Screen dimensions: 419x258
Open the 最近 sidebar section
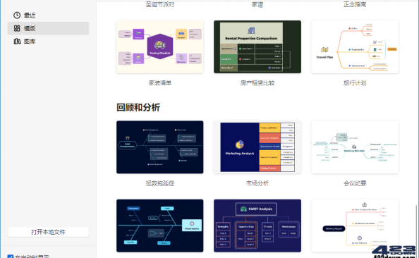[48, 16]
